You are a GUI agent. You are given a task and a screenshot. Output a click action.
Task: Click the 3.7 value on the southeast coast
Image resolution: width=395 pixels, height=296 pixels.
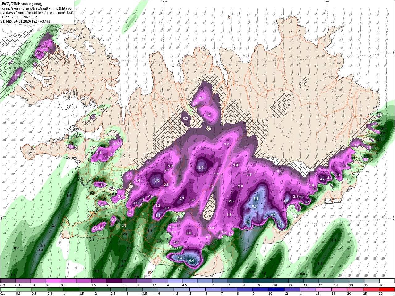click(x=307, y=202)
